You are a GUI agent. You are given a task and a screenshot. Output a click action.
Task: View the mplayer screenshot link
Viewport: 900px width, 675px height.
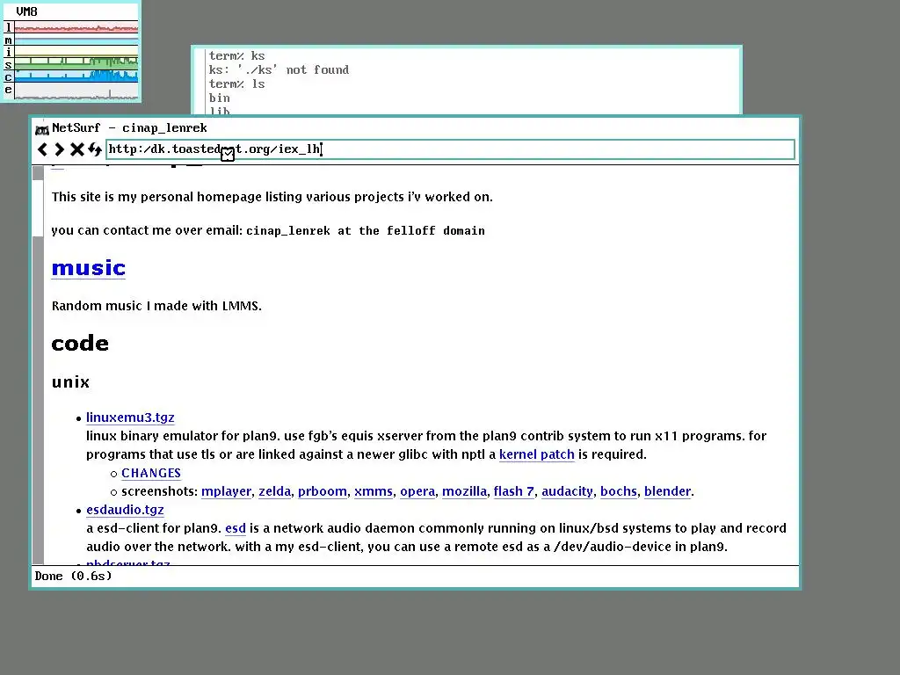(x=226, y=491)
